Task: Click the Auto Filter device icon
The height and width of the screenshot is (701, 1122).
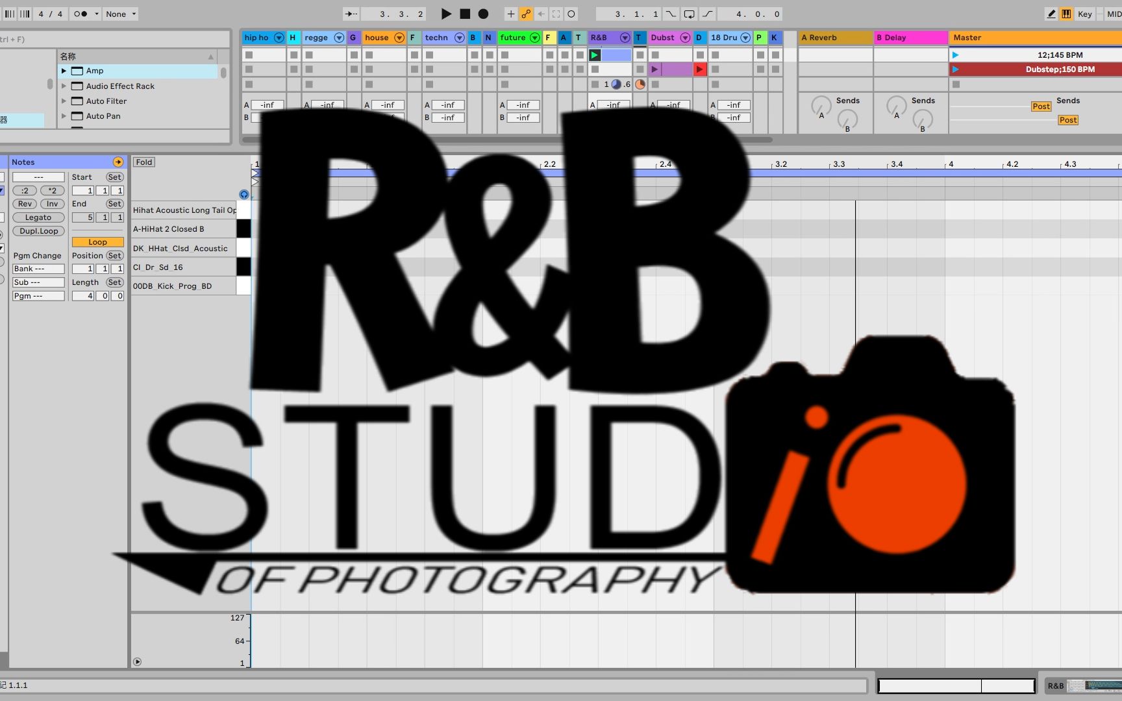Action: [77, 101]
